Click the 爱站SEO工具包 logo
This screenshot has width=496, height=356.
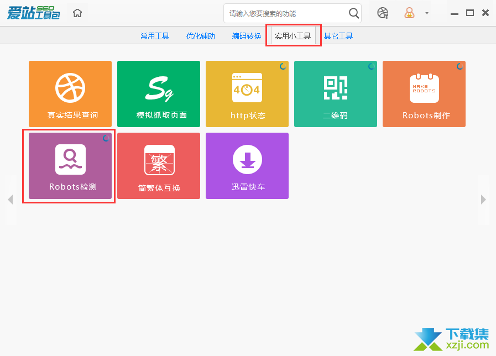pyautogui.click(x=34, y=13)
